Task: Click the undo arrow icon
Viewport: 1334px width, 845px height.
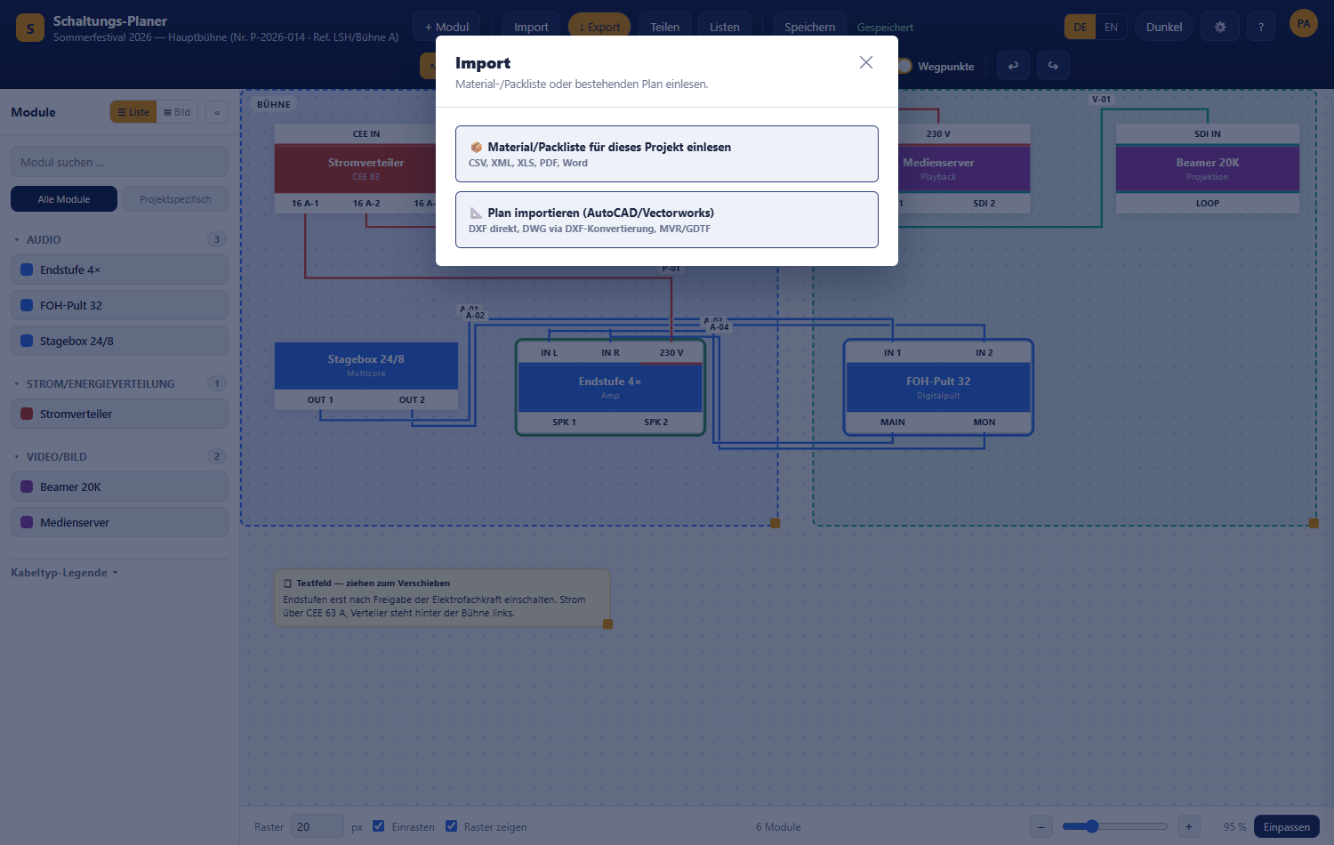Action: coord(1013,66)
